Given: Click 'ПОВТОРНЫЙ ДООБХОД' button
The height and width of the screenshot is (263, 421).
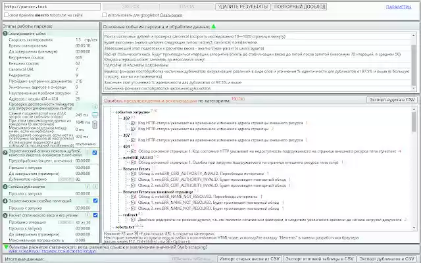Looking at the screenshot, I should pos(299,7).
